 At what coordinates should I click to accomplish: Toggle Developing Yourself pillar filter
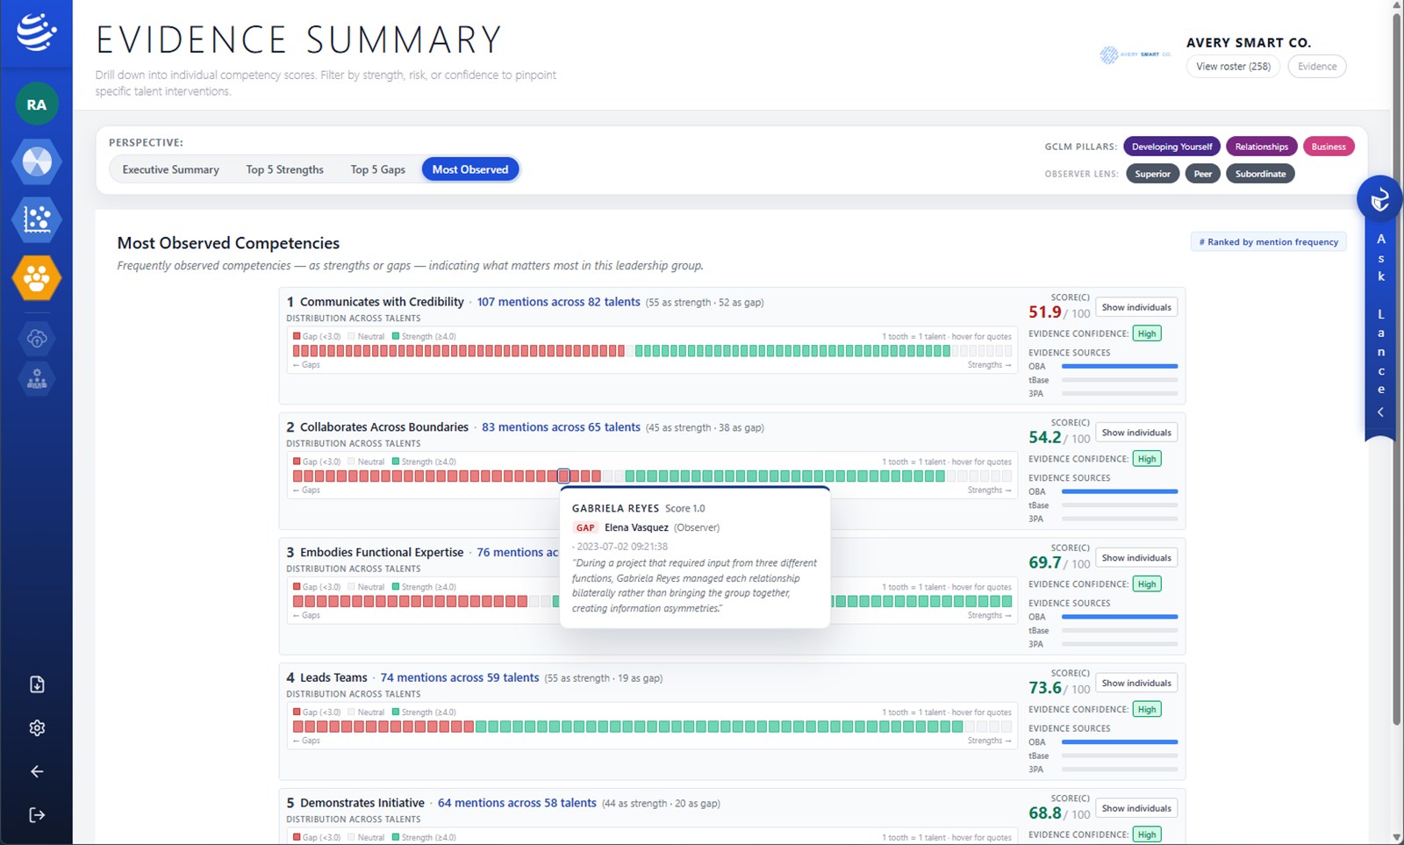coord(1171,147)
